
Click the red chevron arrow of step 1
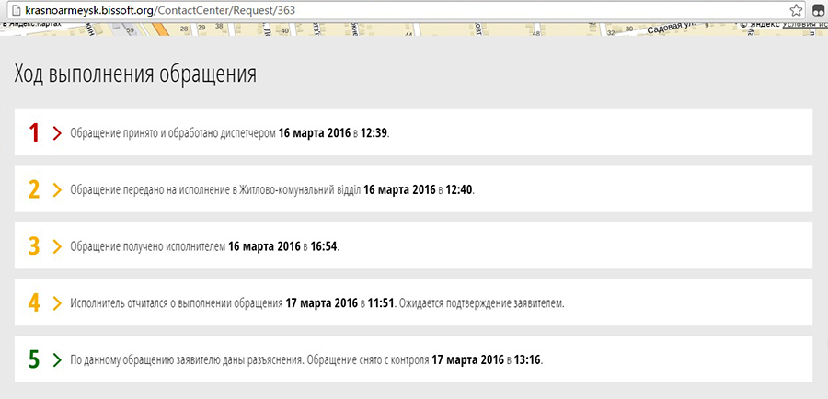(57, 133)
